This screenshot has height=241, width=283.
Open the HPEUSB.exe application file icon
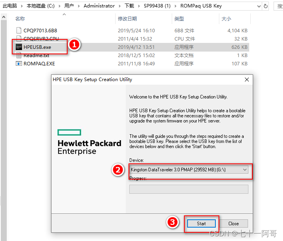18,47
